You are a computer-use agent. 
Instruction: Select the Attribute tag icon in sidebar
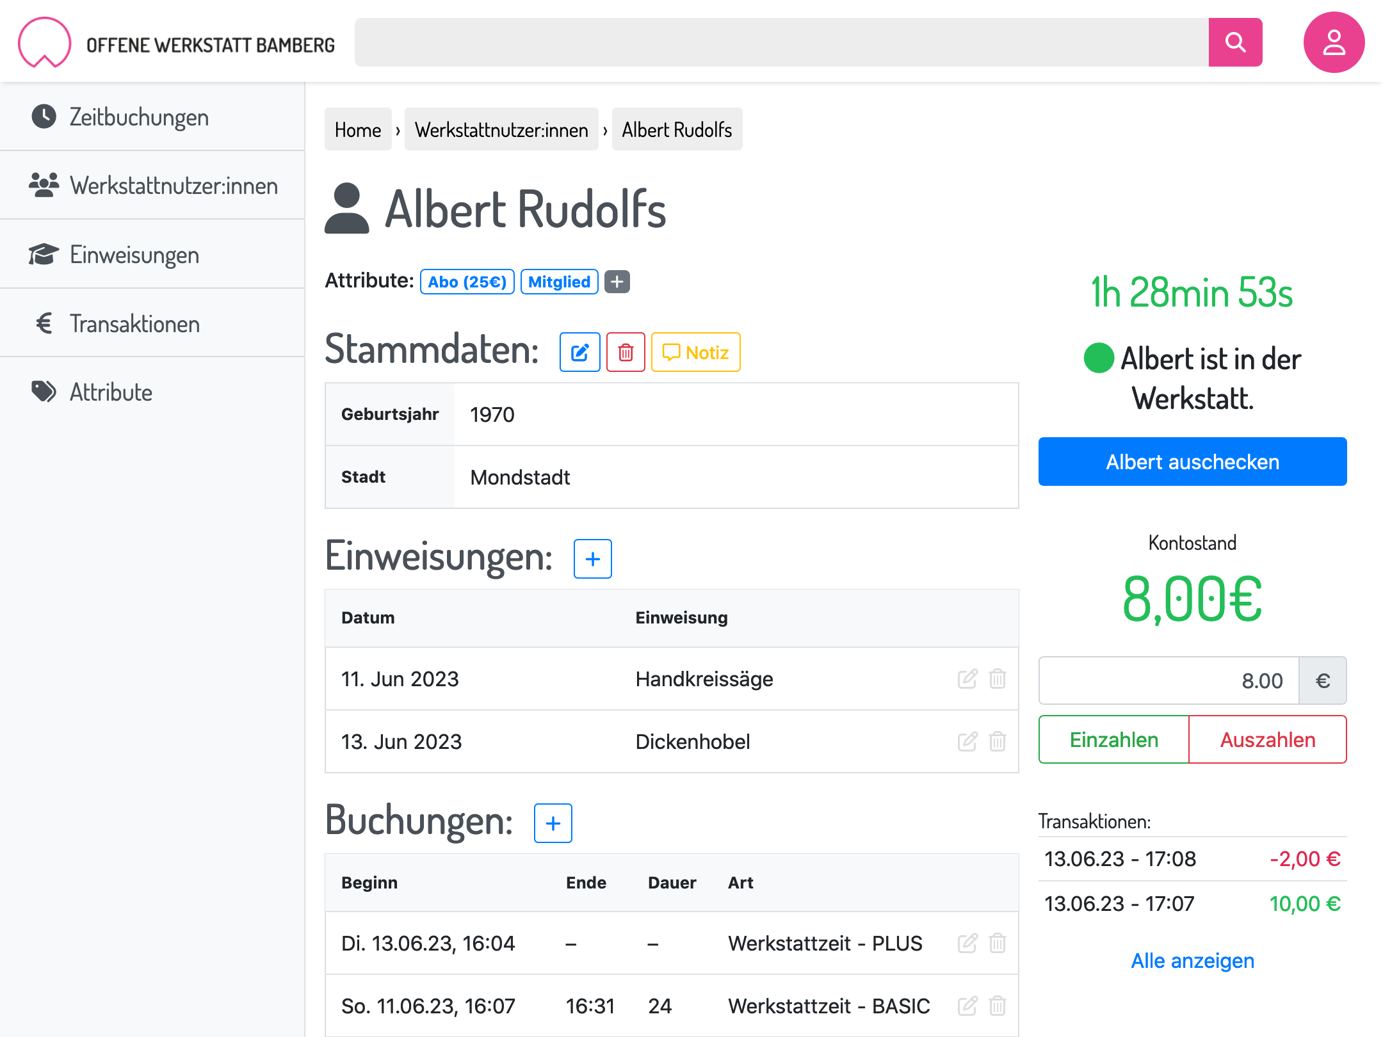pos(44,392)
